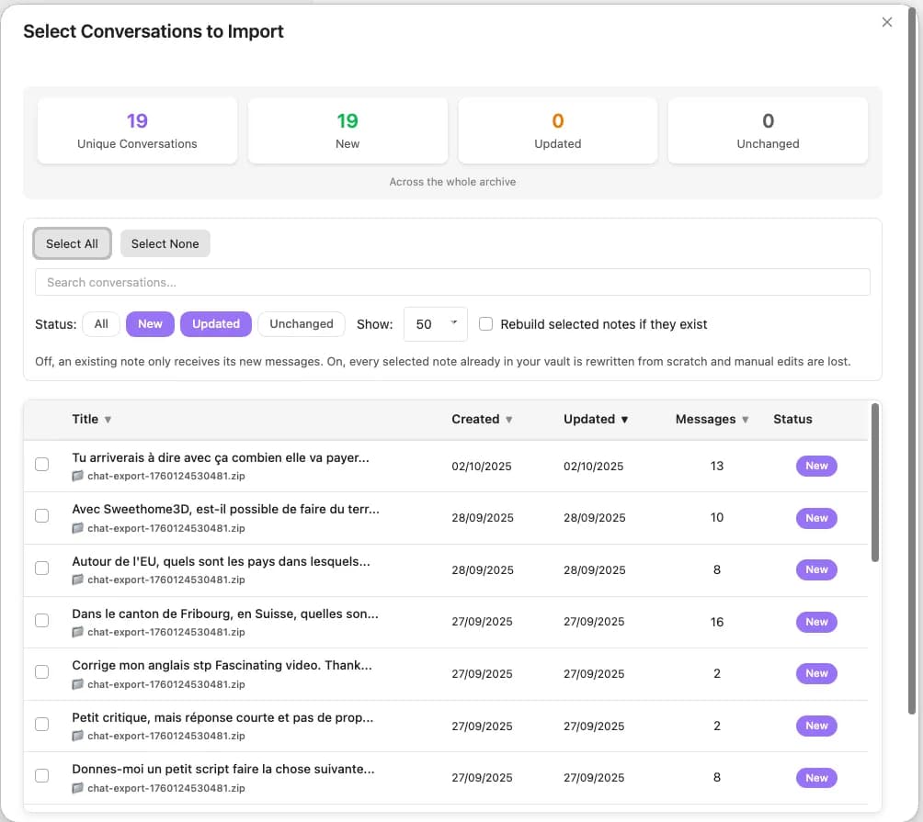Click message count 10 in Sweethome3D row
923x822 pixels.
click(x=716, y=517)
